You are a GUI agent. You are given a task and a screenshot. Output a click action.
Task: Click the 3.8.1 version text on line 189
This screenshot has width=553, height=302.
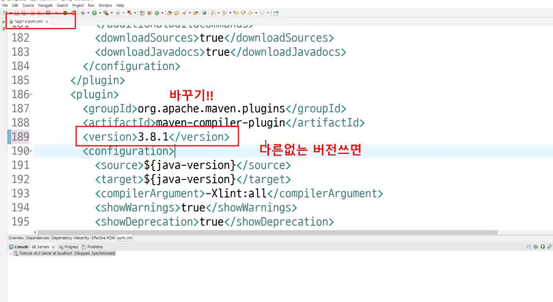pos(153,137)
